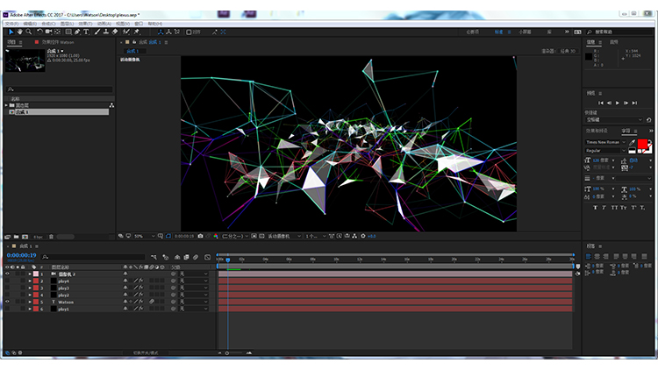Click layer 1 pink label color swatch
658x370 pixels.
[x=36, y=274]
